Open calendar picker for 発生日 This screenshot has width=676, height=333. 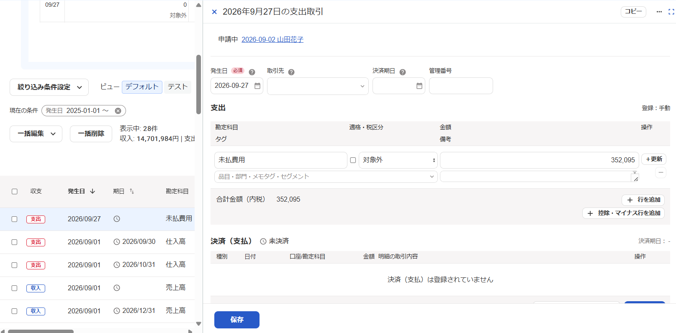(x=257, y=86)
